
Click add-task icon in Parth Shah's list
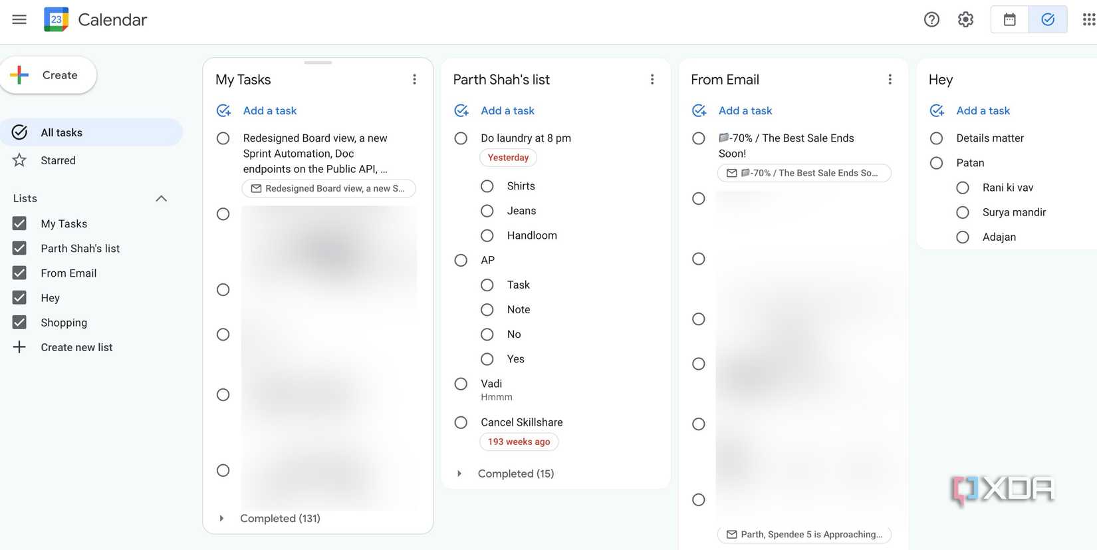click(x=461, y=110)
